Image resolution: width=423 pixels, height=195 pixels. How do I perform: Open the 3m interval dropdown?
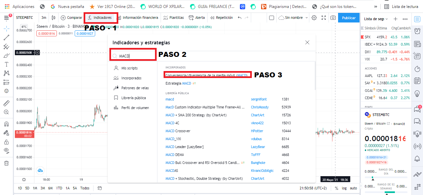coord(44,18)
